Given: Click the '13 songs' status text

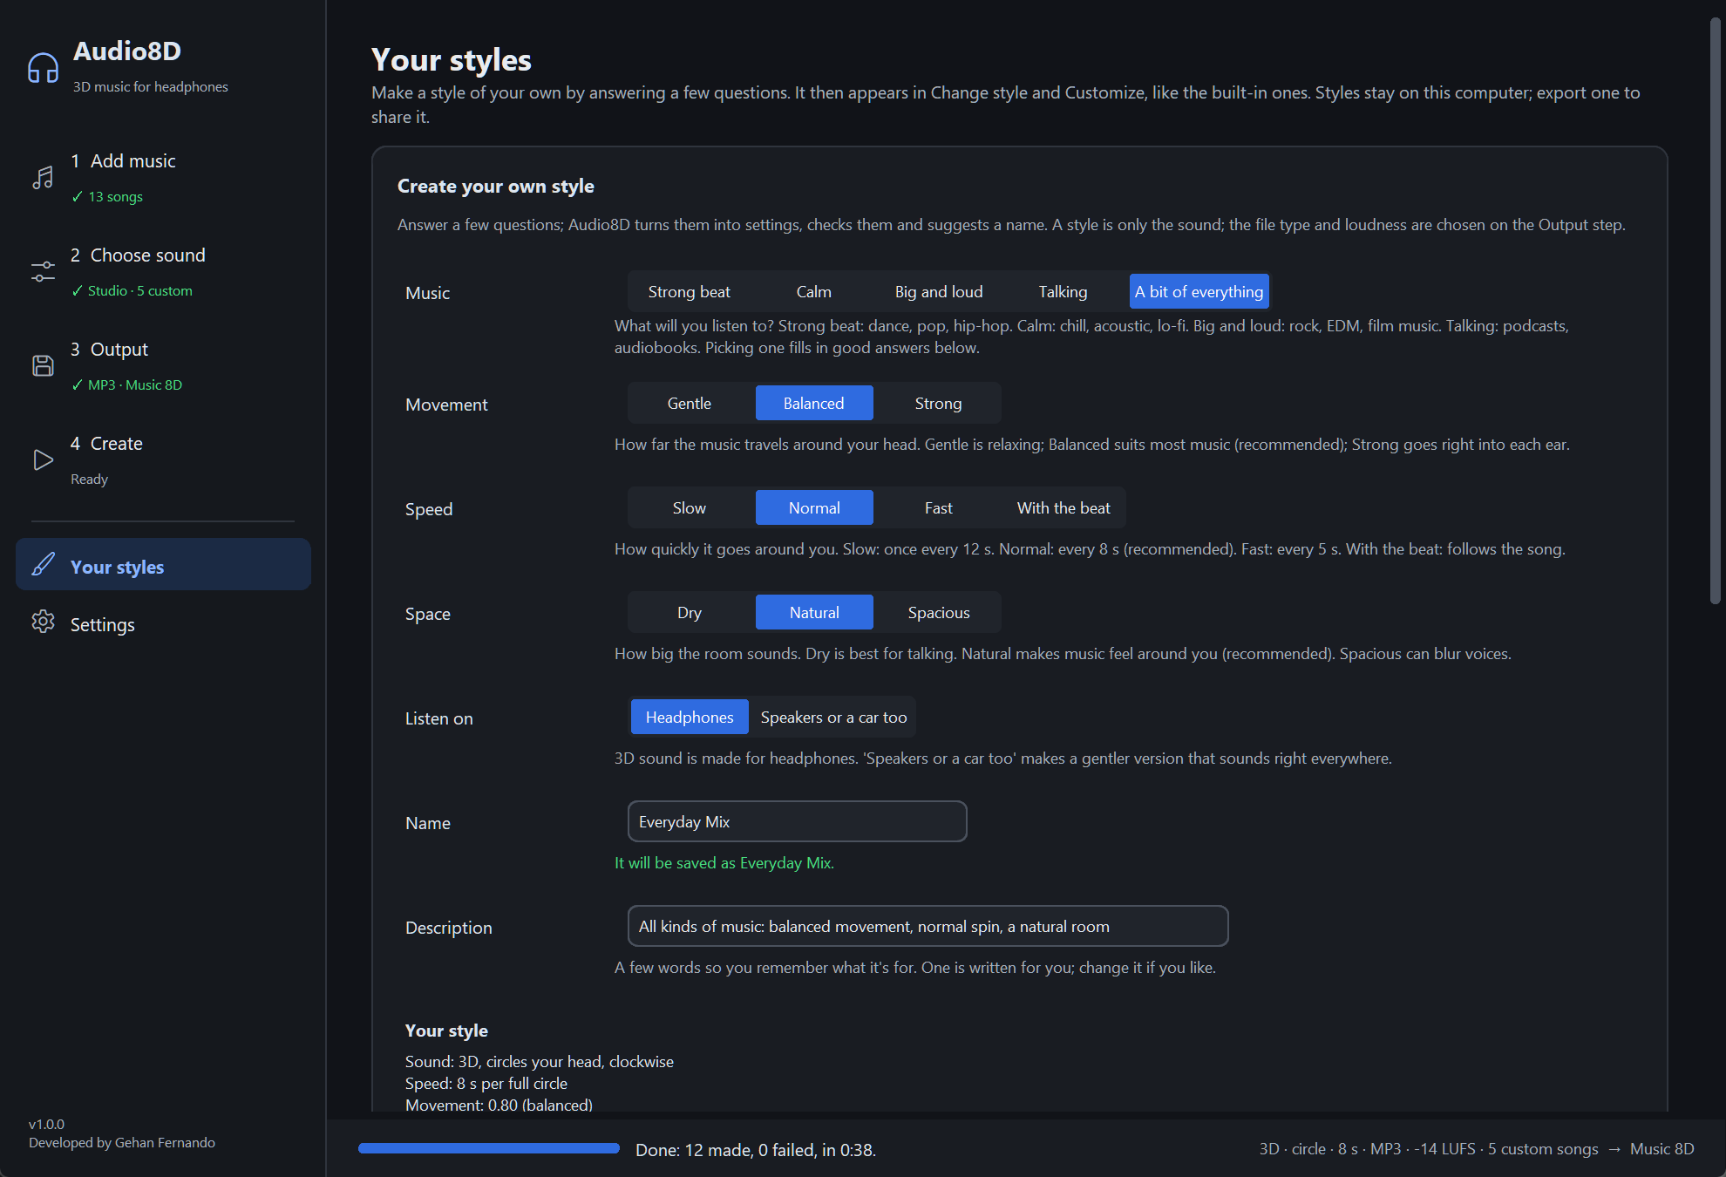Looking at the screenshot, I should pyautogui.click(x=115, y=197).
